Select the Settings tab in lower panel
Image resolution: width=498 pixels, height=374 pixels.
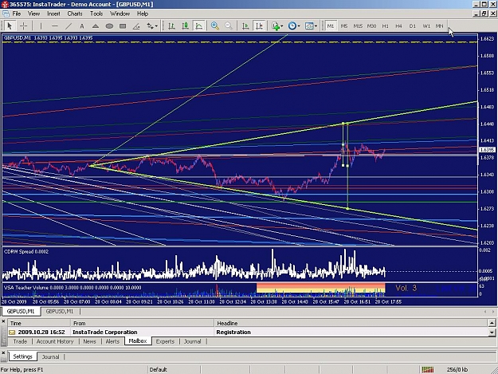22,356
